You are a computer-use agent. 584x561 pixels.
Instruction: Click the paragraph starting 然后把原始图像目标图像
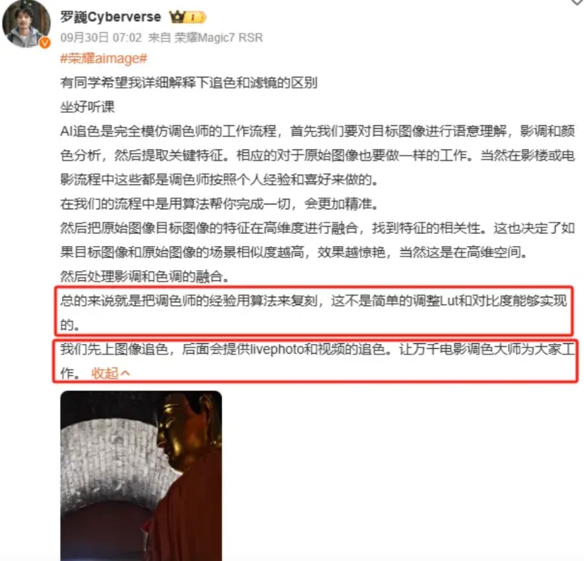tap(317, 240)
